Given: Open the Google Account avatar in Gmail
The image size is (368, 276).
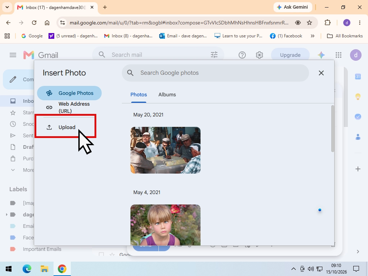Looking at the screenshot, I should click(355, 55).
